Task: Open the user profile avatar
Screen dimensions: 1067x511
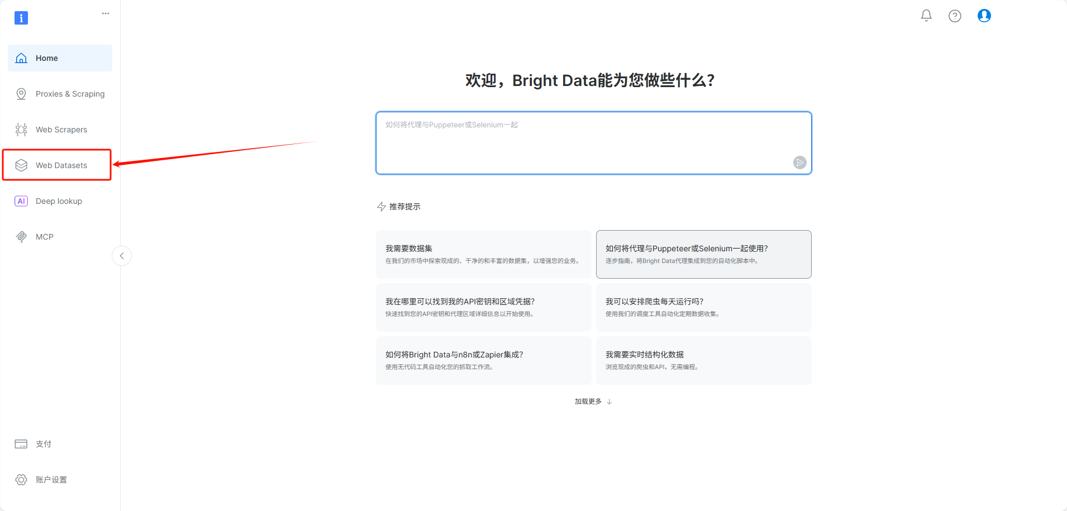Action: 984,16
